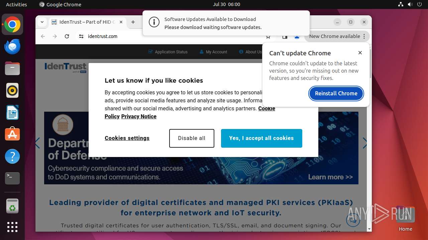The image size is (428, 240).
Task: Show Applications grid in the dock
Action: (12, 227)
